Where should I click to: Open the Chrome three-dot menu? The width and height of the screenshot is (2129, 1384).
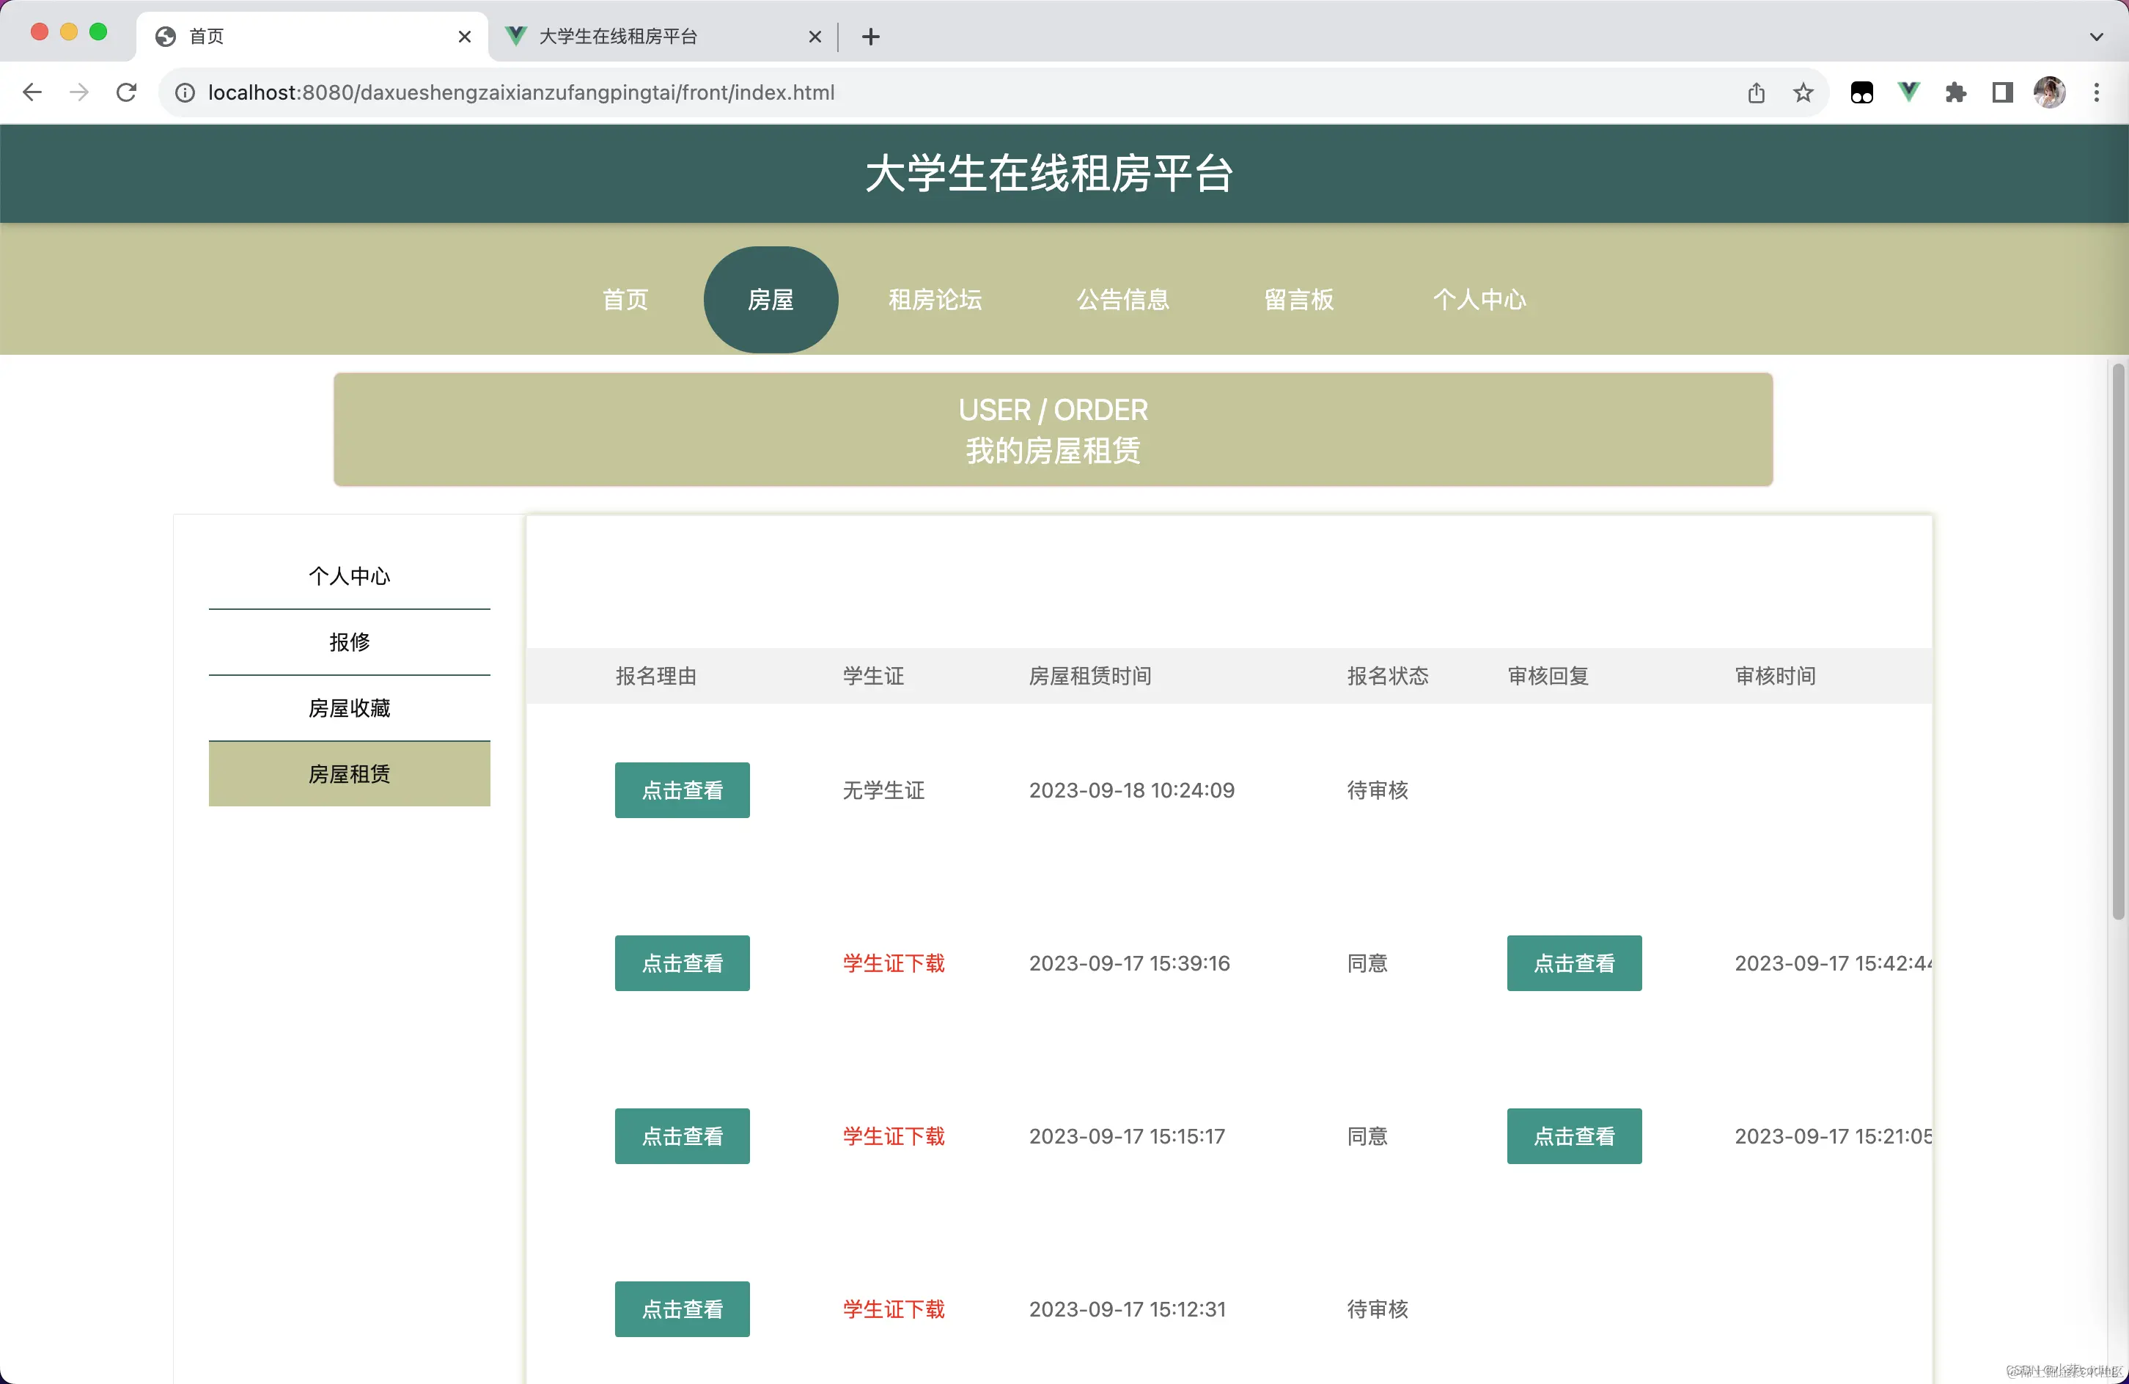(2096, 92)
